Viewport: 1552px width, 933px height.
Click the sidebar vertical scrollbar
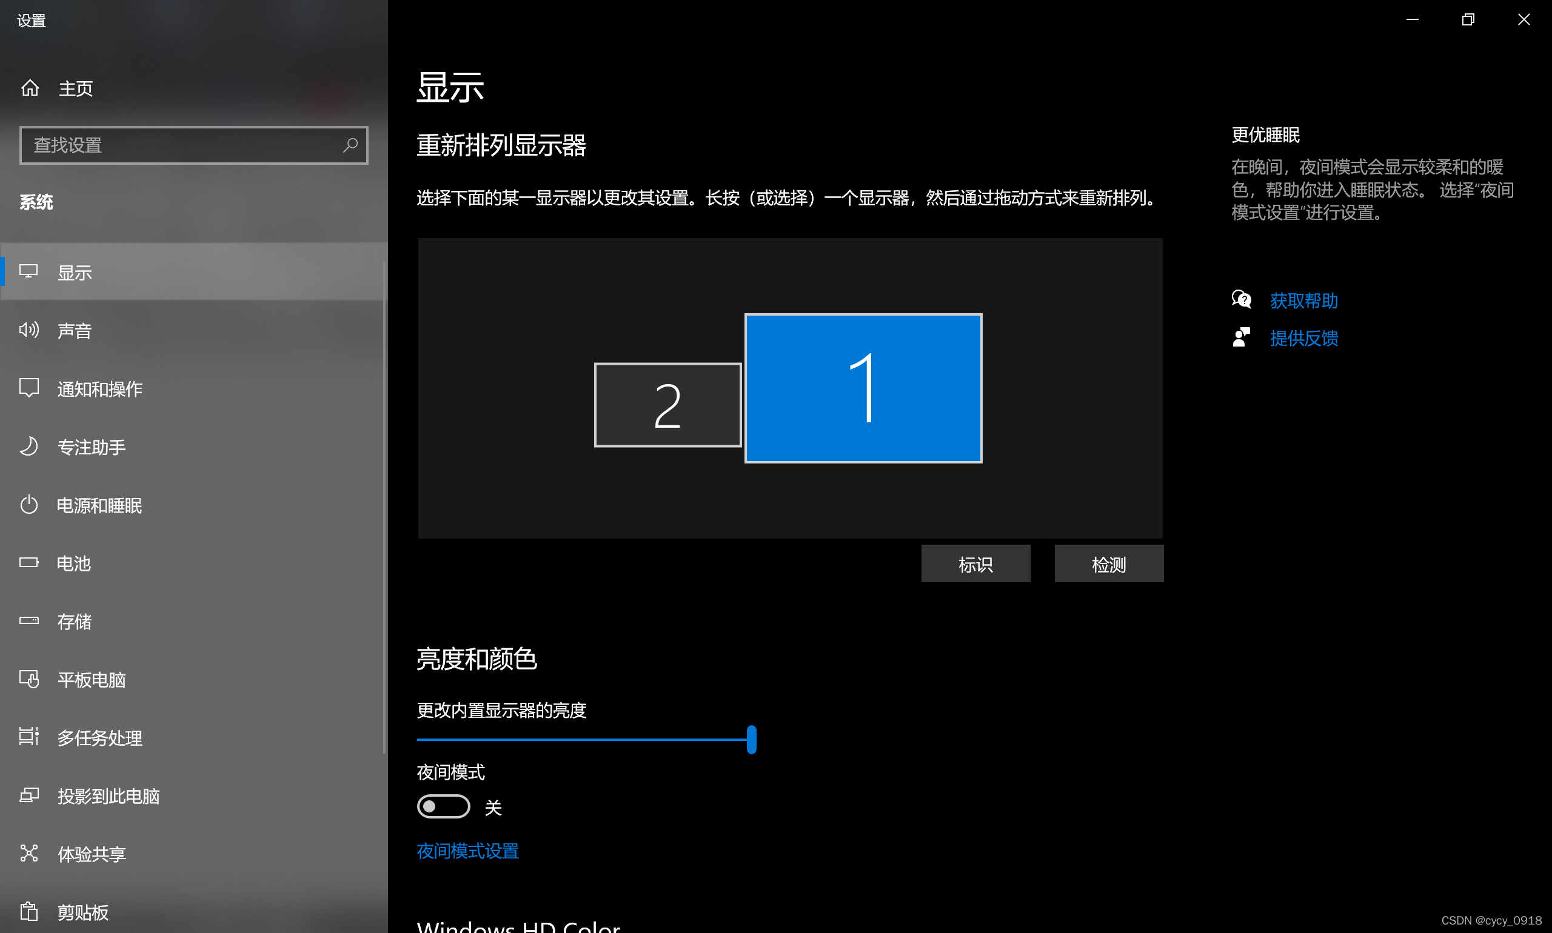pyautogui.click(x=384, y=506)
